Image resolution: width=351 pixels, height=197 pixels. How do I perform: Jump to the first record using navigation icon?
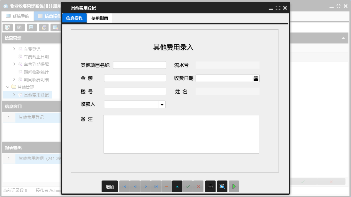[124, 186]
